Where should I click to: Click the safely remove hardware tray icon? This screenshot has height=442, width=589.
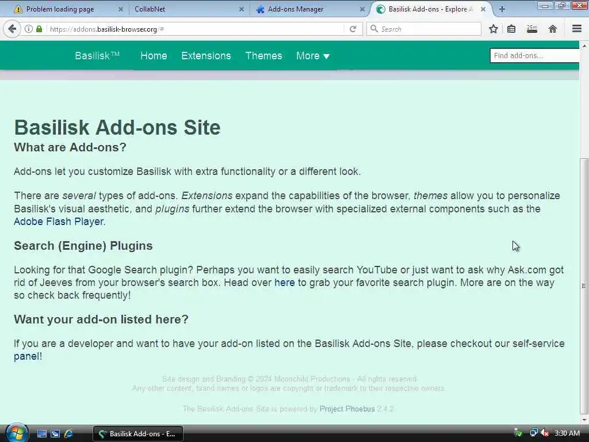click(x=518, y=433)
